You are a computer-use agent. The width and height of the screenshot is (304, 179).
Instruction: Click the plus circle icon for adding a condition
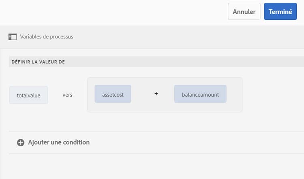(21, 143)
